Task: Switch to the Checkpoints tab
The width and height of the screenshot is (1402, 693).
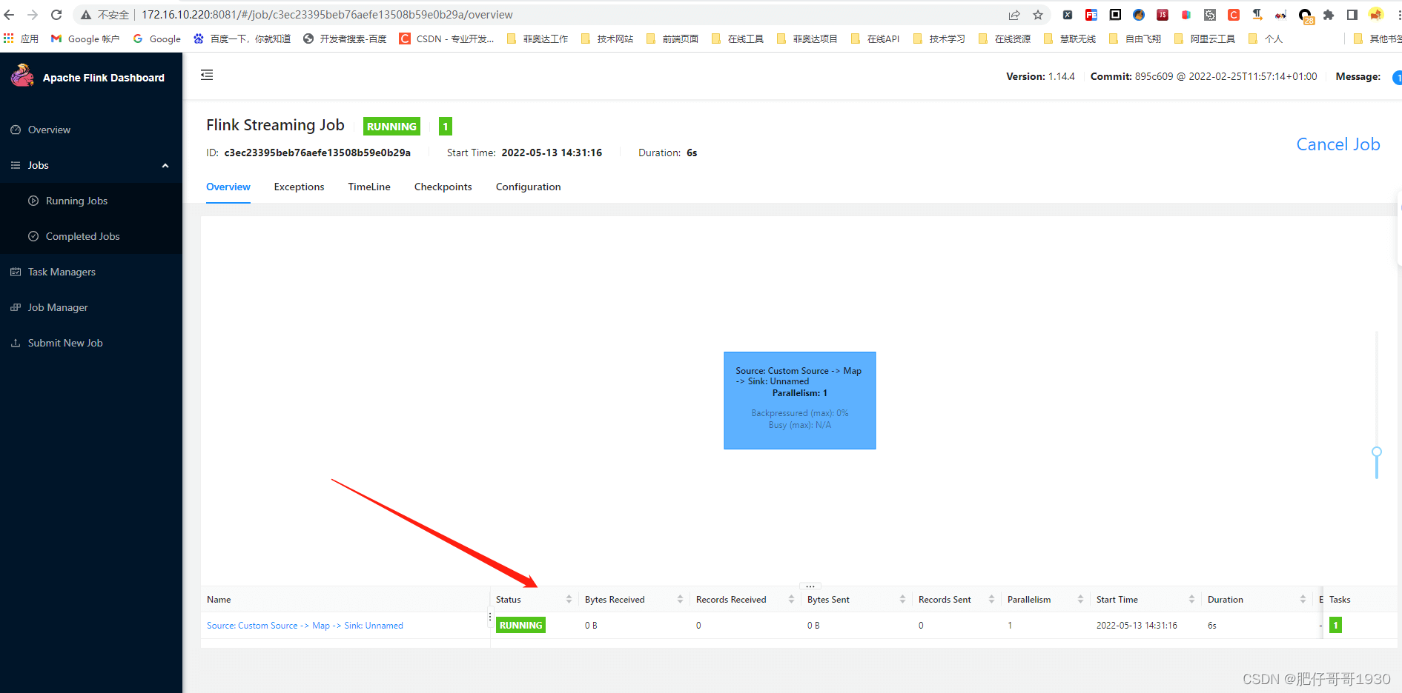Action: click(443, 187)
